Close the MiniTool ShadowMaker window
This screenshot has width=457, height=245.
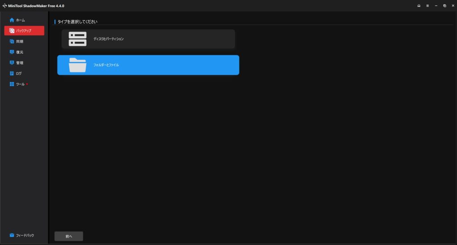click(453, 6)
